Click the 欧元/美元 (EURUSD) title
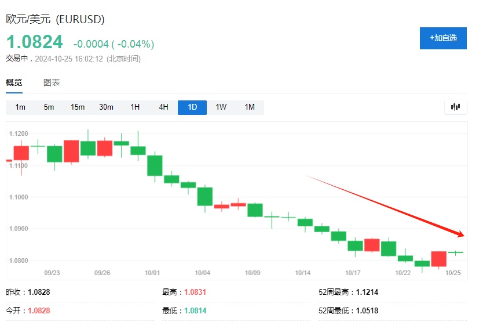This screenshot has width=479, height=325. (x=55, y=19)
